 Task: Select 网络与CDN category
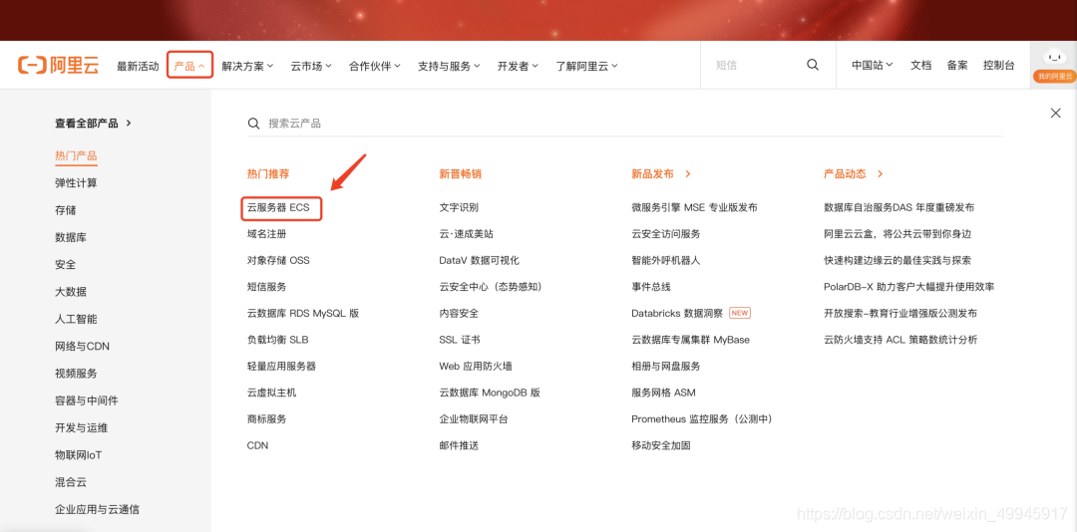[x=83, y=346]
